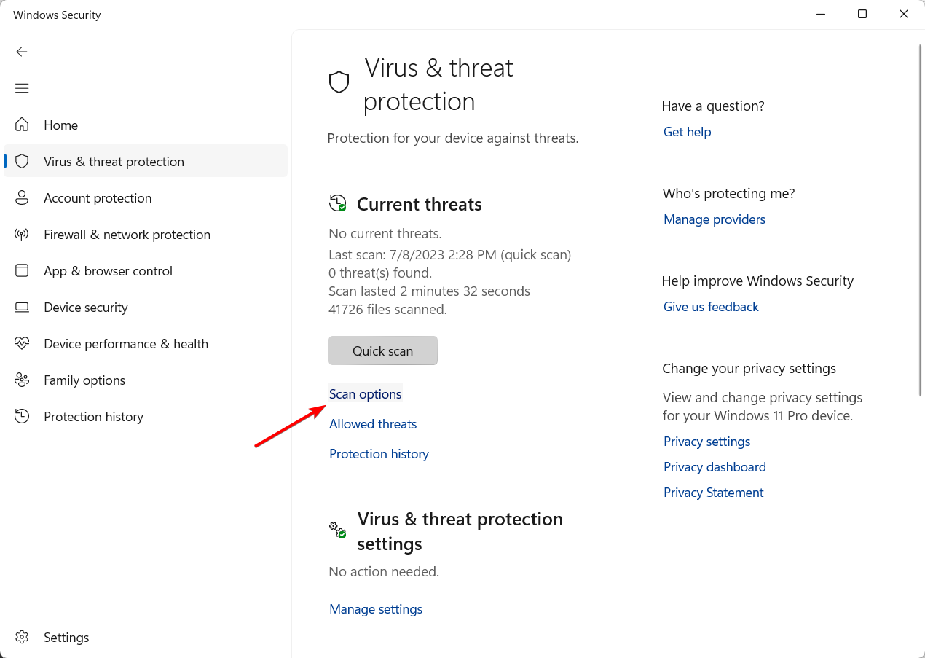This screenshot has height=658, width=925.
Task: Select the Device security laptop icon
Action: point(22,307)
